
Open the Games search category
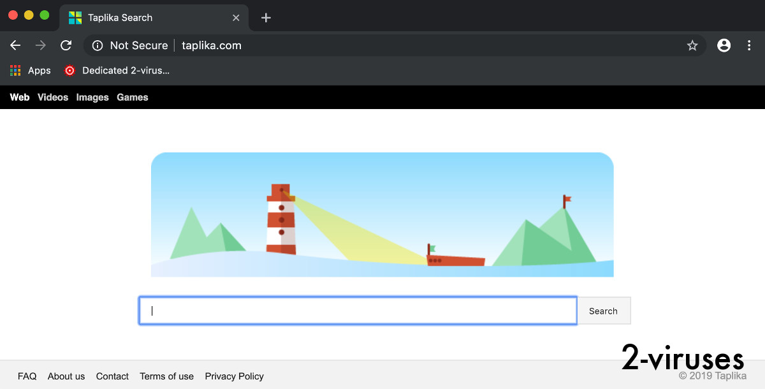point(133,98)
